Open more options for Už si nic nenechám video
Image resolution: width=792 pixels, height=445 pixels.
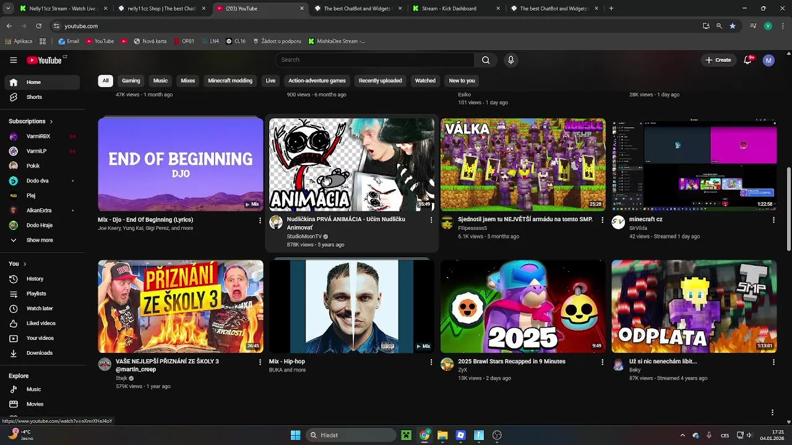coord(773,362)
